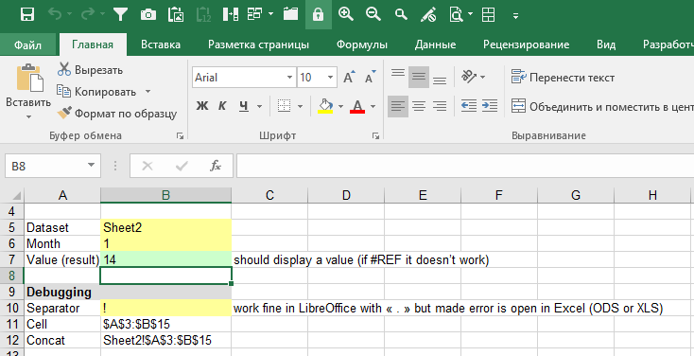Open the Arial font name dropdown
The height and width of the screenshot is (356, 694).
(289, 78)
